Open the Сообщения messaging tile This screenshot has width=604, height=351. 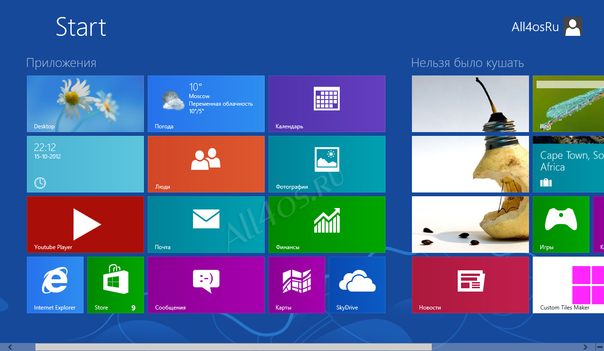pyautogui.click(x=206, y=285)
